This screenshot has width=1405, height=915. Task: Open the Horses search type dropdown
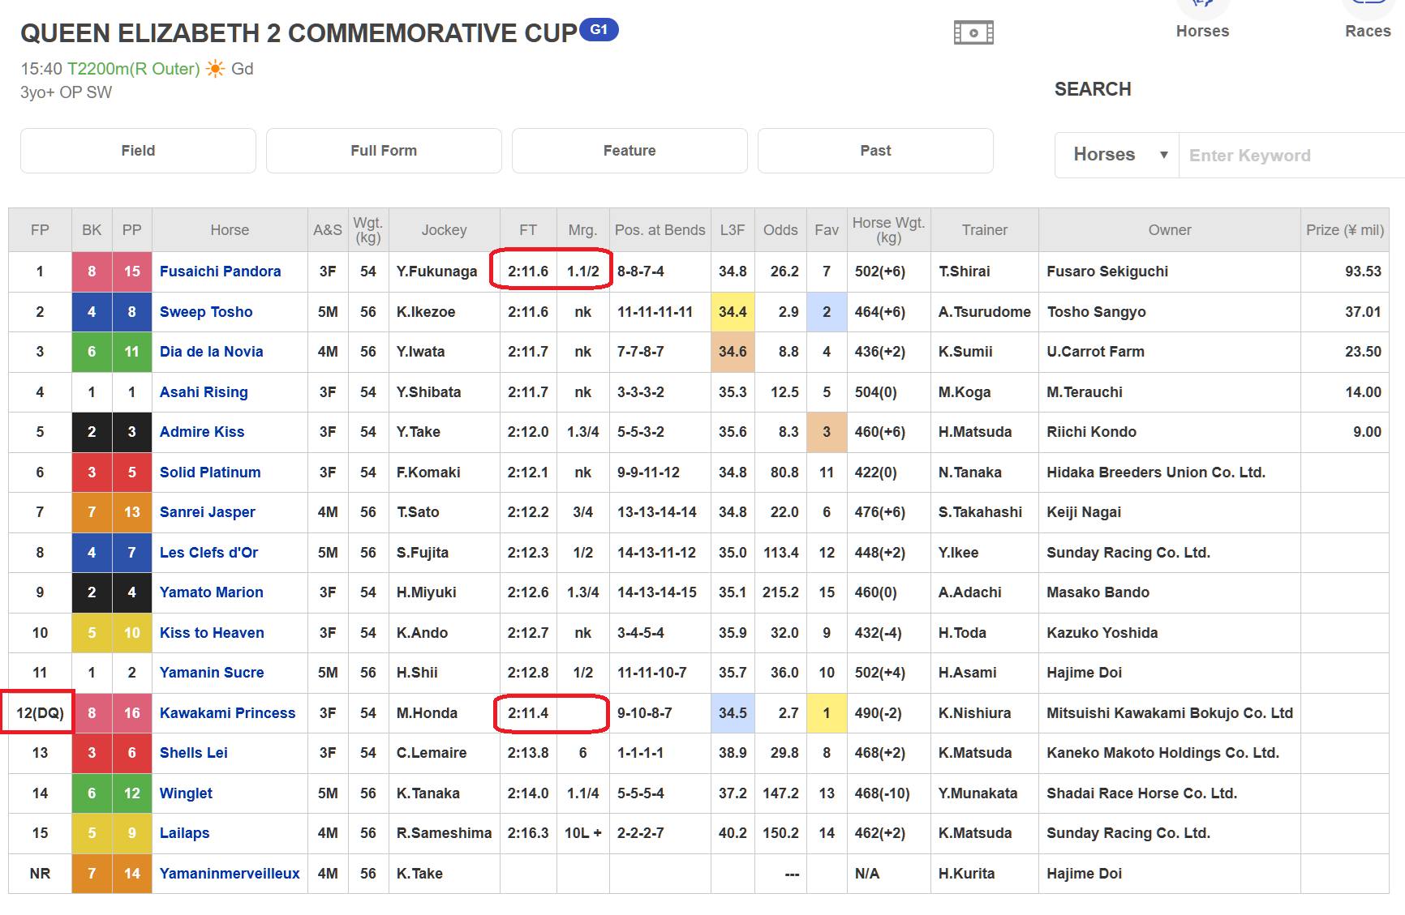[1116, 155]
